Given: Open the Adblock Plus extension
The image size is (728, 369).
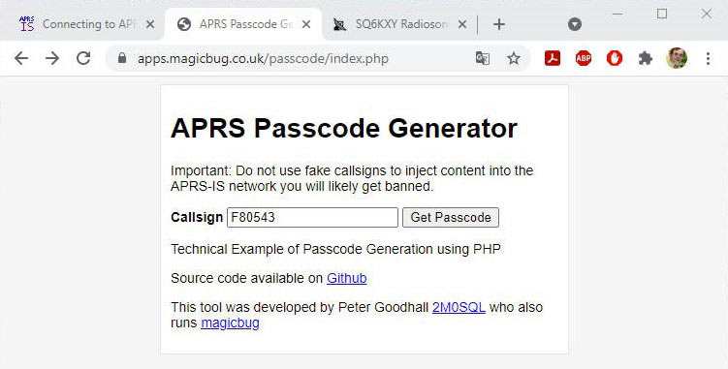Looking at the screenshot, I should (584, 58).
